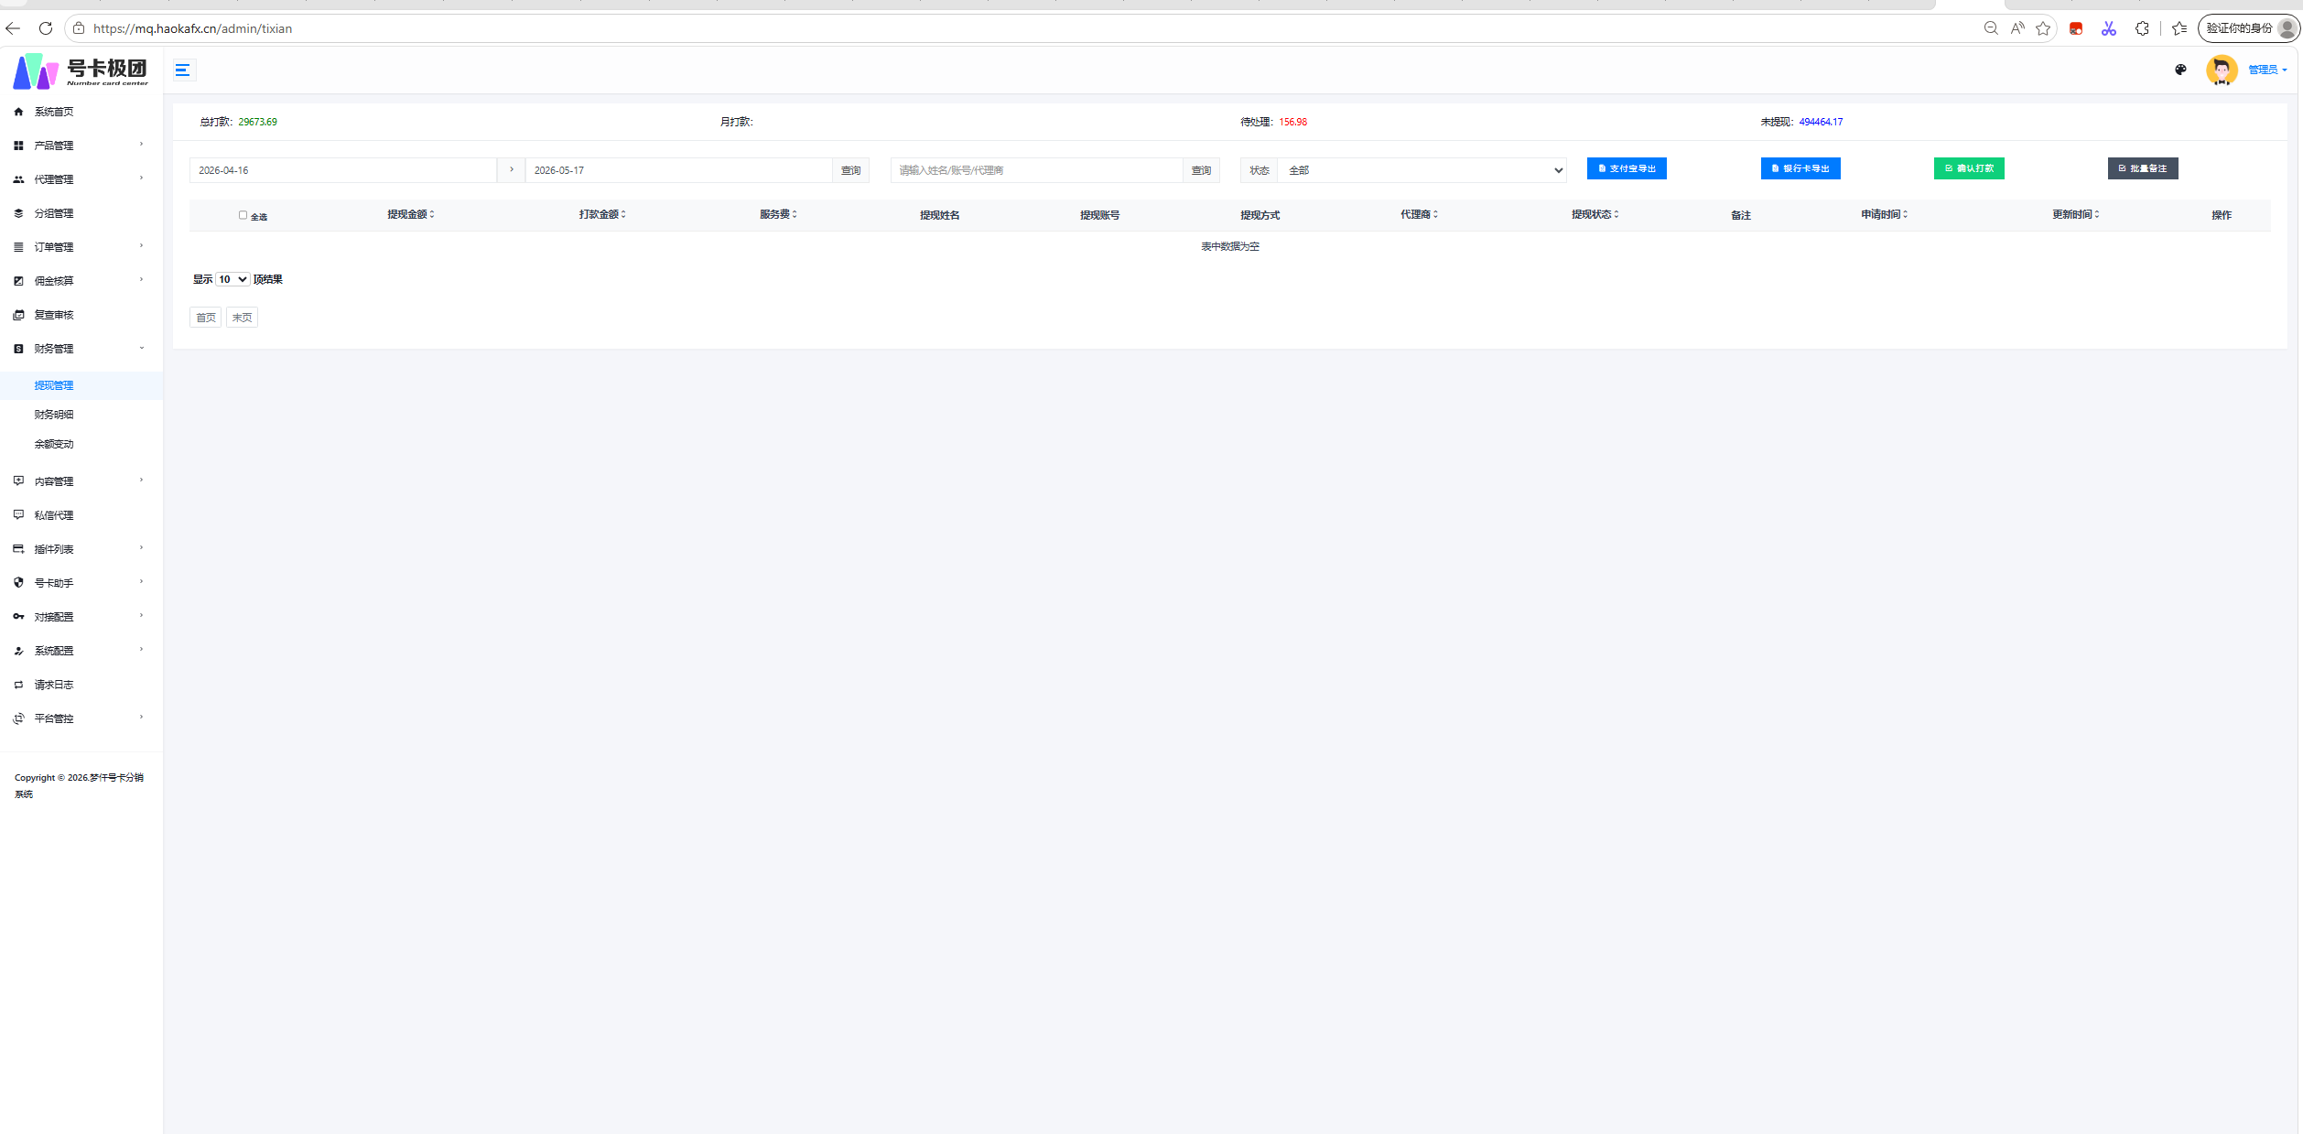Sort by the 代理商 column
Image resolution: width=2303 pixels, height=1134 pixels.
(1419, 214)
